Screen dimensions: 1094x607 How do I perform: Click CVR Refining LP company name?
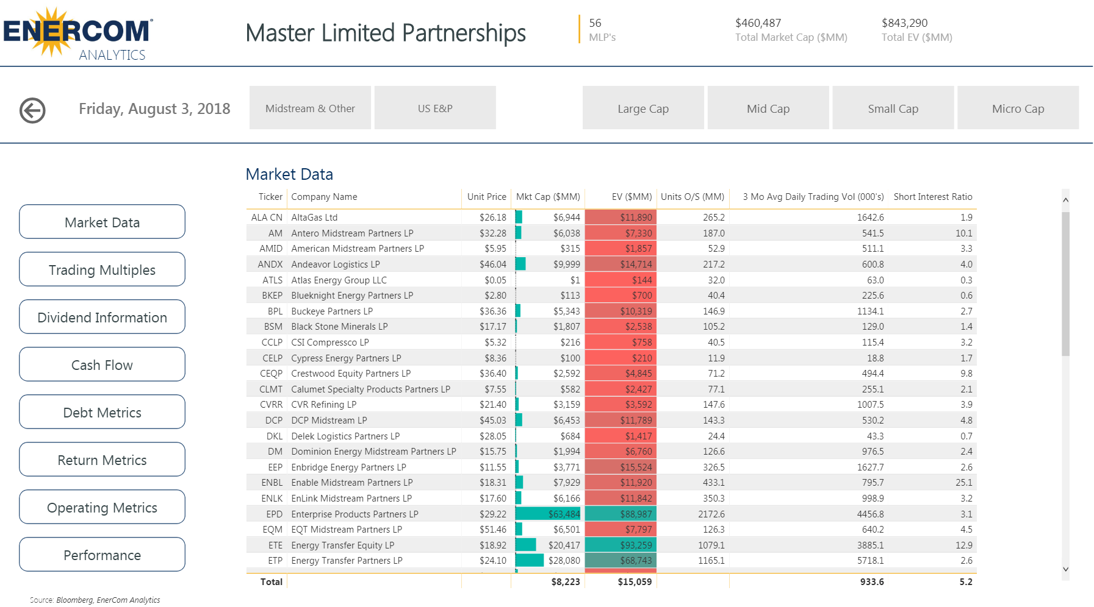coord(324,405)
